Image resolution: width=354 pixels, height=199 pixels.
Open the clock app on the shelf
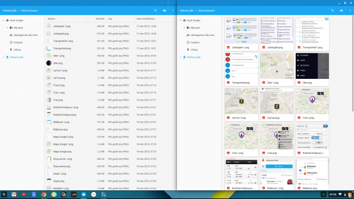tap(94, 194)
